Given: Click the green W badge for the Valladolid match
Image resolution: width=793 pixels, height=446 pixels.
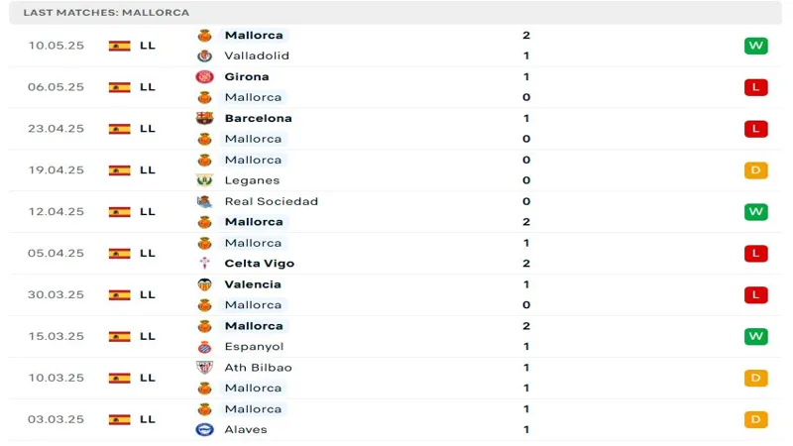Looking at the screenshot, I should coord(756,46).
